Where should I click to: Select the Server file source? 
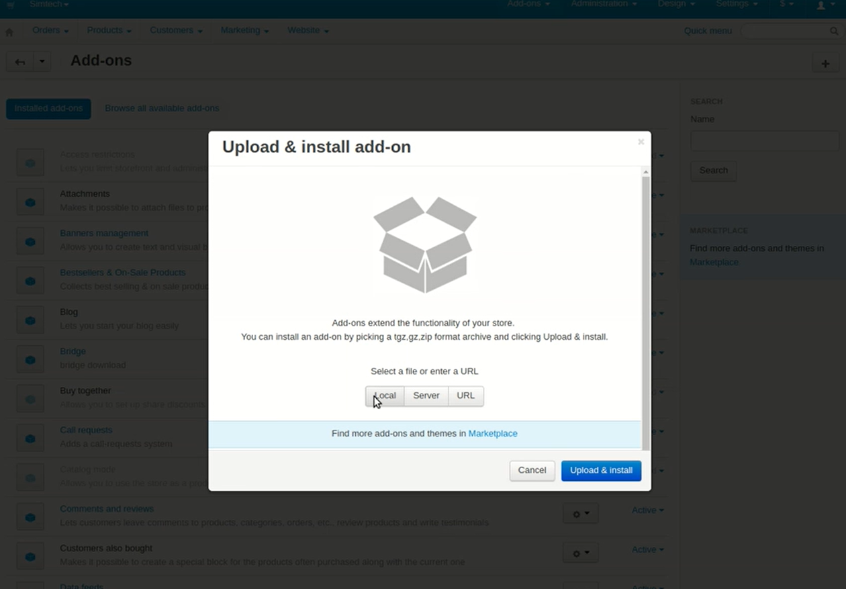pyautogui.click(x=426, y=396)
